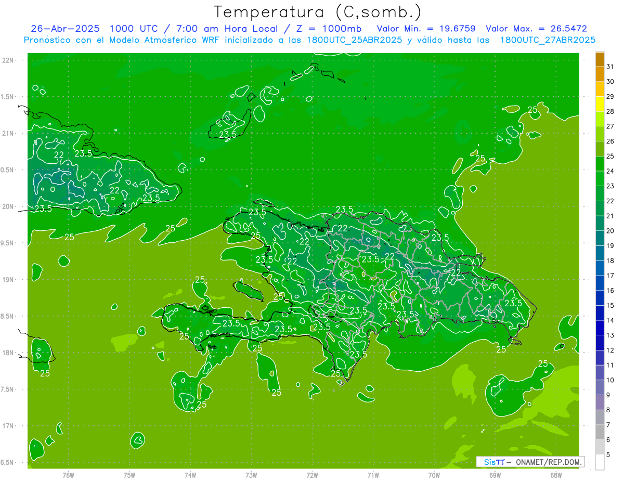Click the light gray swatch between 5 and 6
The height and width of the screenshot is (482, 624).
coord(600,447)
